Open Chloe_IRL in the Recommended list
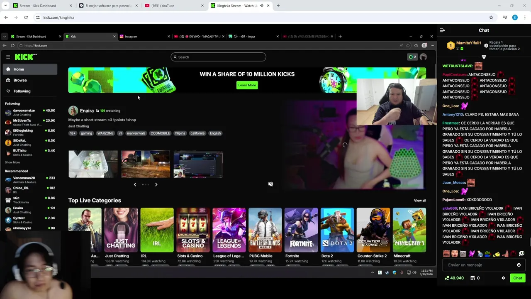The width and height of the screenshot is (531, 299). [x=30, y=190]
